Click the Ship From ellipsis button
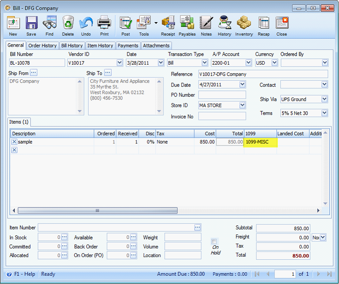The image size is (339, 284). tap(33, 73)
